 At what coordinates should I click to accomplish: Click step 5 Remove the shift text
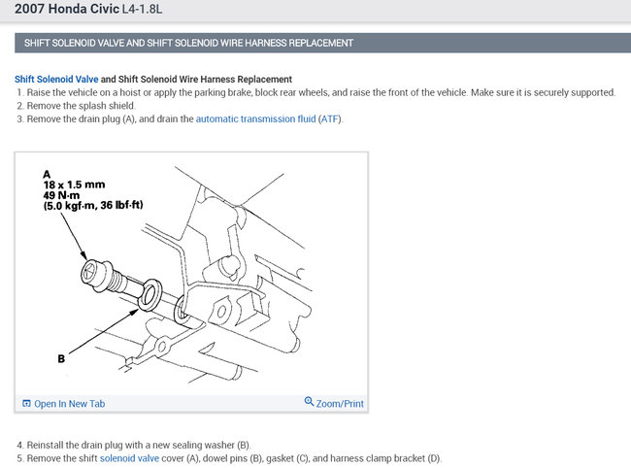tap(229, 458)
